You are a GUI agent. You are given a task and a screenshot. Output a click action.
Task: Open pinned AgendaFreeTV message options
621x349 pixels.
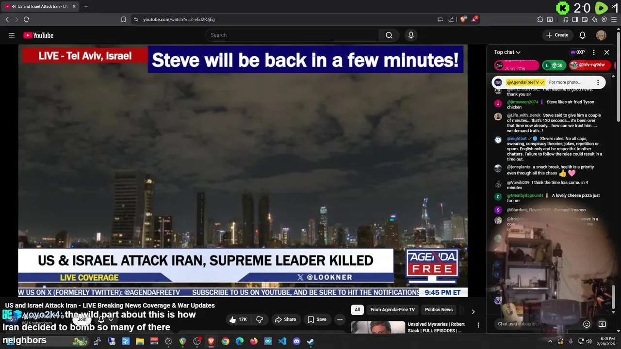click(x=598, y=82)
